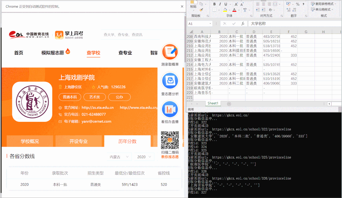Open 查专业 navigation item
The image size is (342, 198).
(x=125, y=53)
